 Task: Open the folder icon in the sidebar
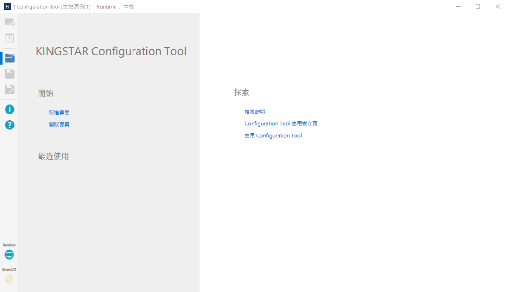(9, 58)
